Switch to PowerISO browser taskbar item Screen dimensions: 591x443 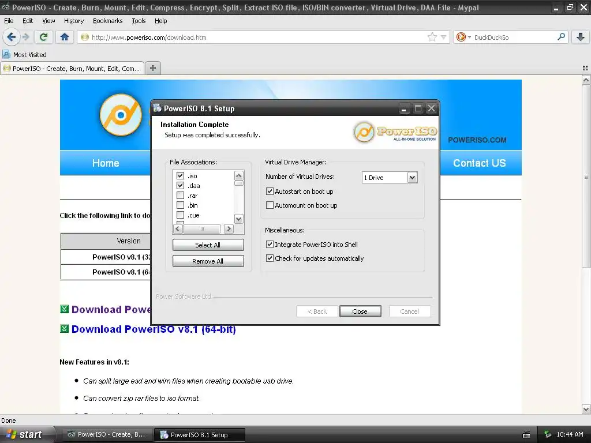[x=107, y=434]
